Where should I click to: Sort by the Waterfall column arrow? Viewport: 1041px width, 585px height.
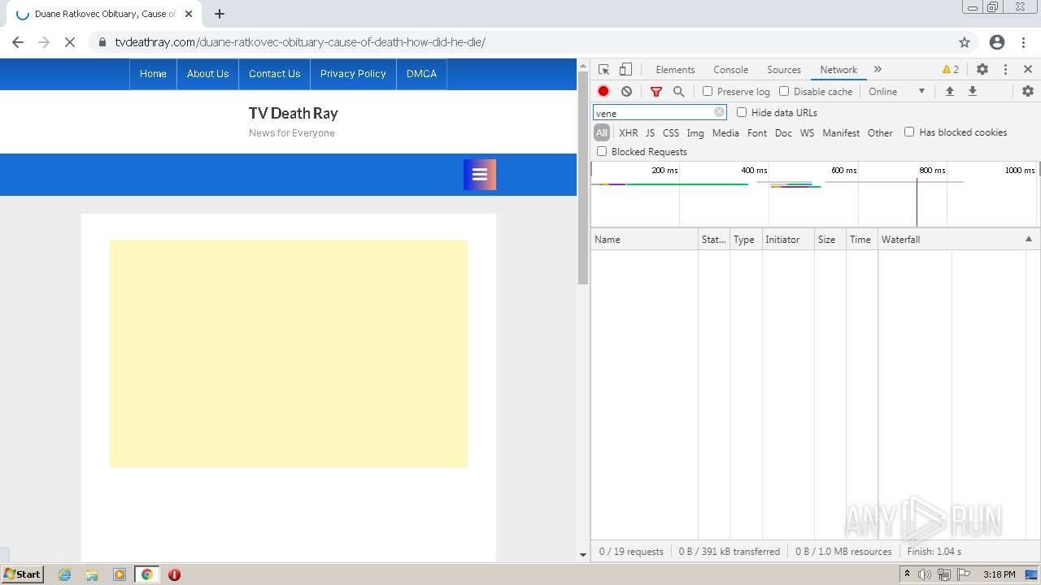pyautogui.click(x=1028, y=239)
